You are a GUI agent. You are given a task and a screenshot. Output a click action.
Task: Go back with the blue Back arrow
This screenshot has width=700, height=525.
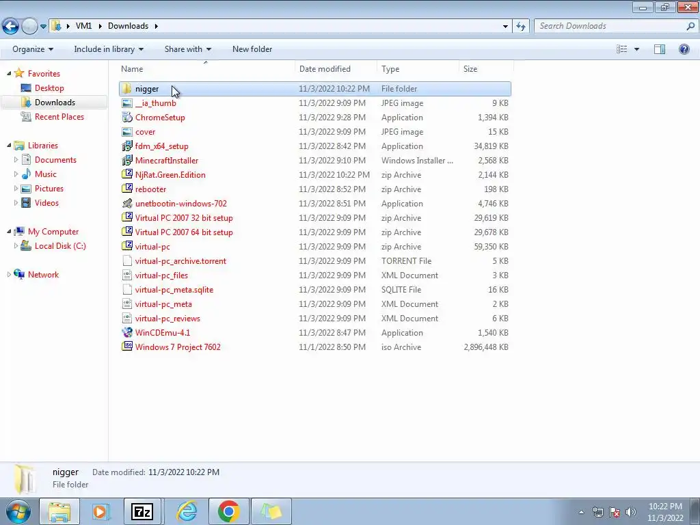point(11,27)
